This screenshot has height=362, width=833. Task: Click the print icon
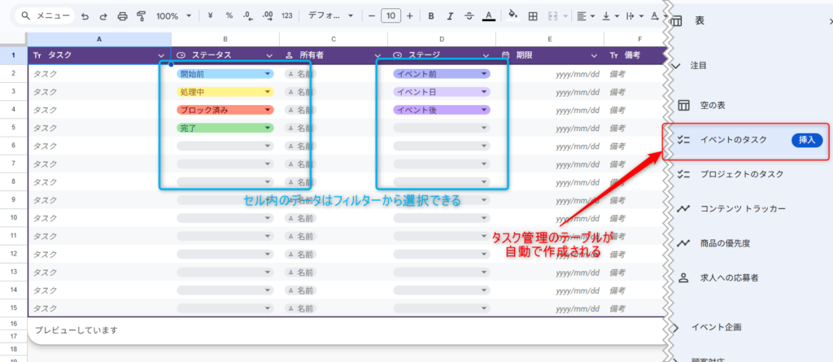click(122, 16)
